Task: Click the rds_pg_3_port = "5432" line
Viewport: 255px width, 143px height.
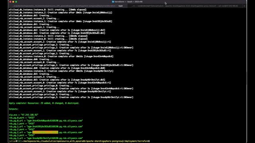Action: [22, 135]
